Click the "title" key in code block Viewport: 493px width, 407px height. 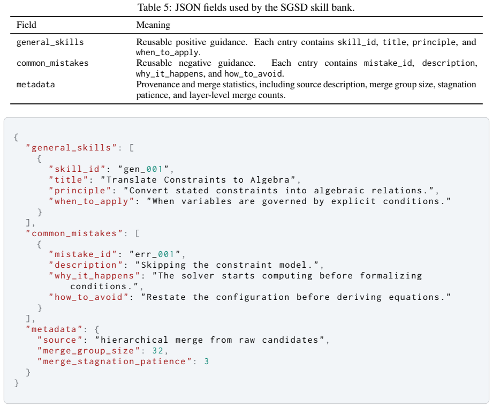pos(68,180)
